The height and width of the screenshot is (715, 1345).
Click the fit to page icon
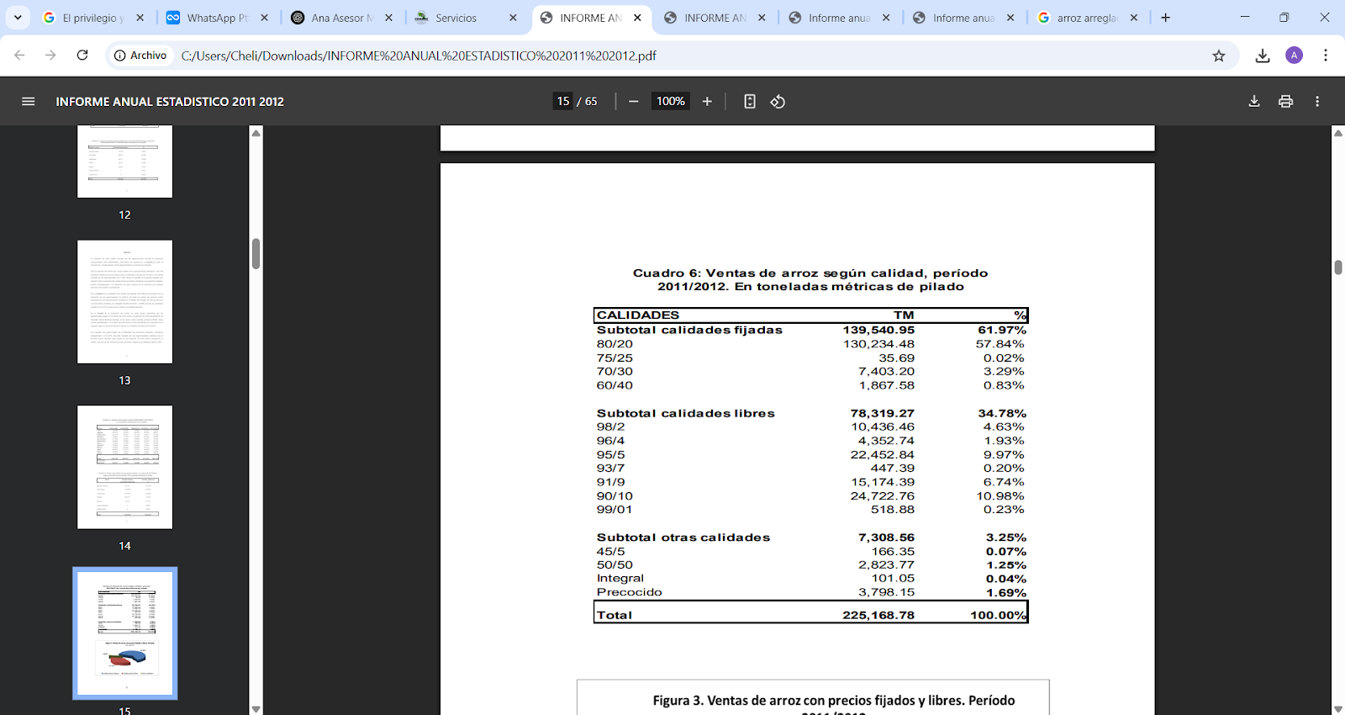[750, 101]
